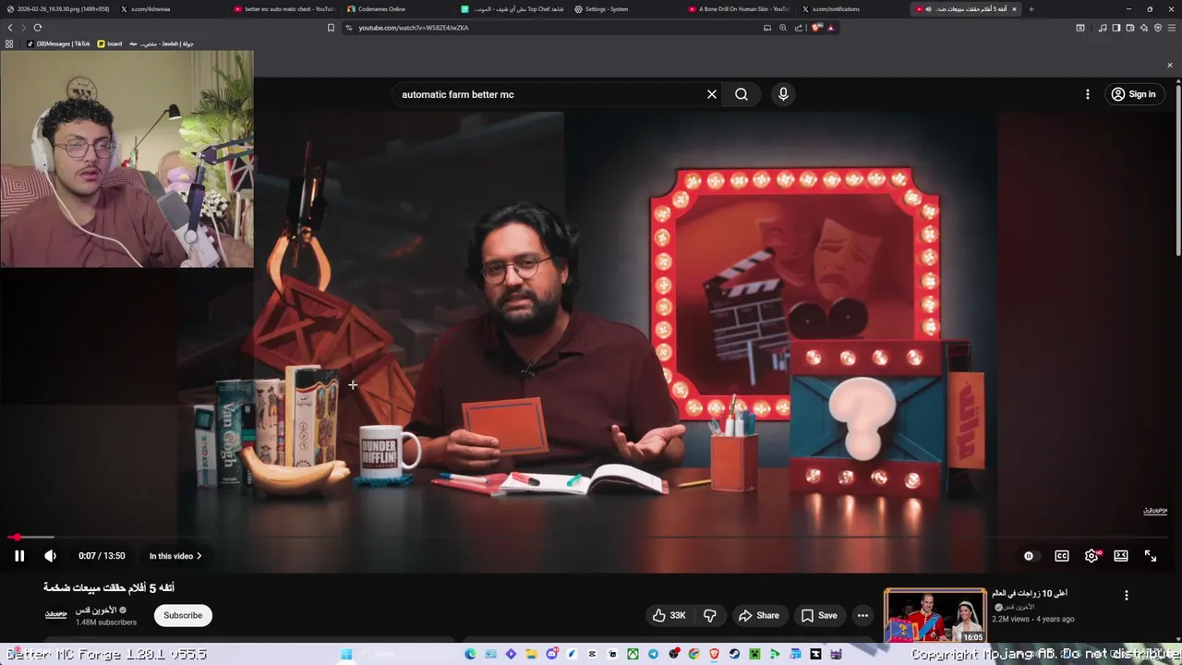Open video quality settings gear
The width and height of the screenshot is (1182, 665).
tap(1092, 556)
